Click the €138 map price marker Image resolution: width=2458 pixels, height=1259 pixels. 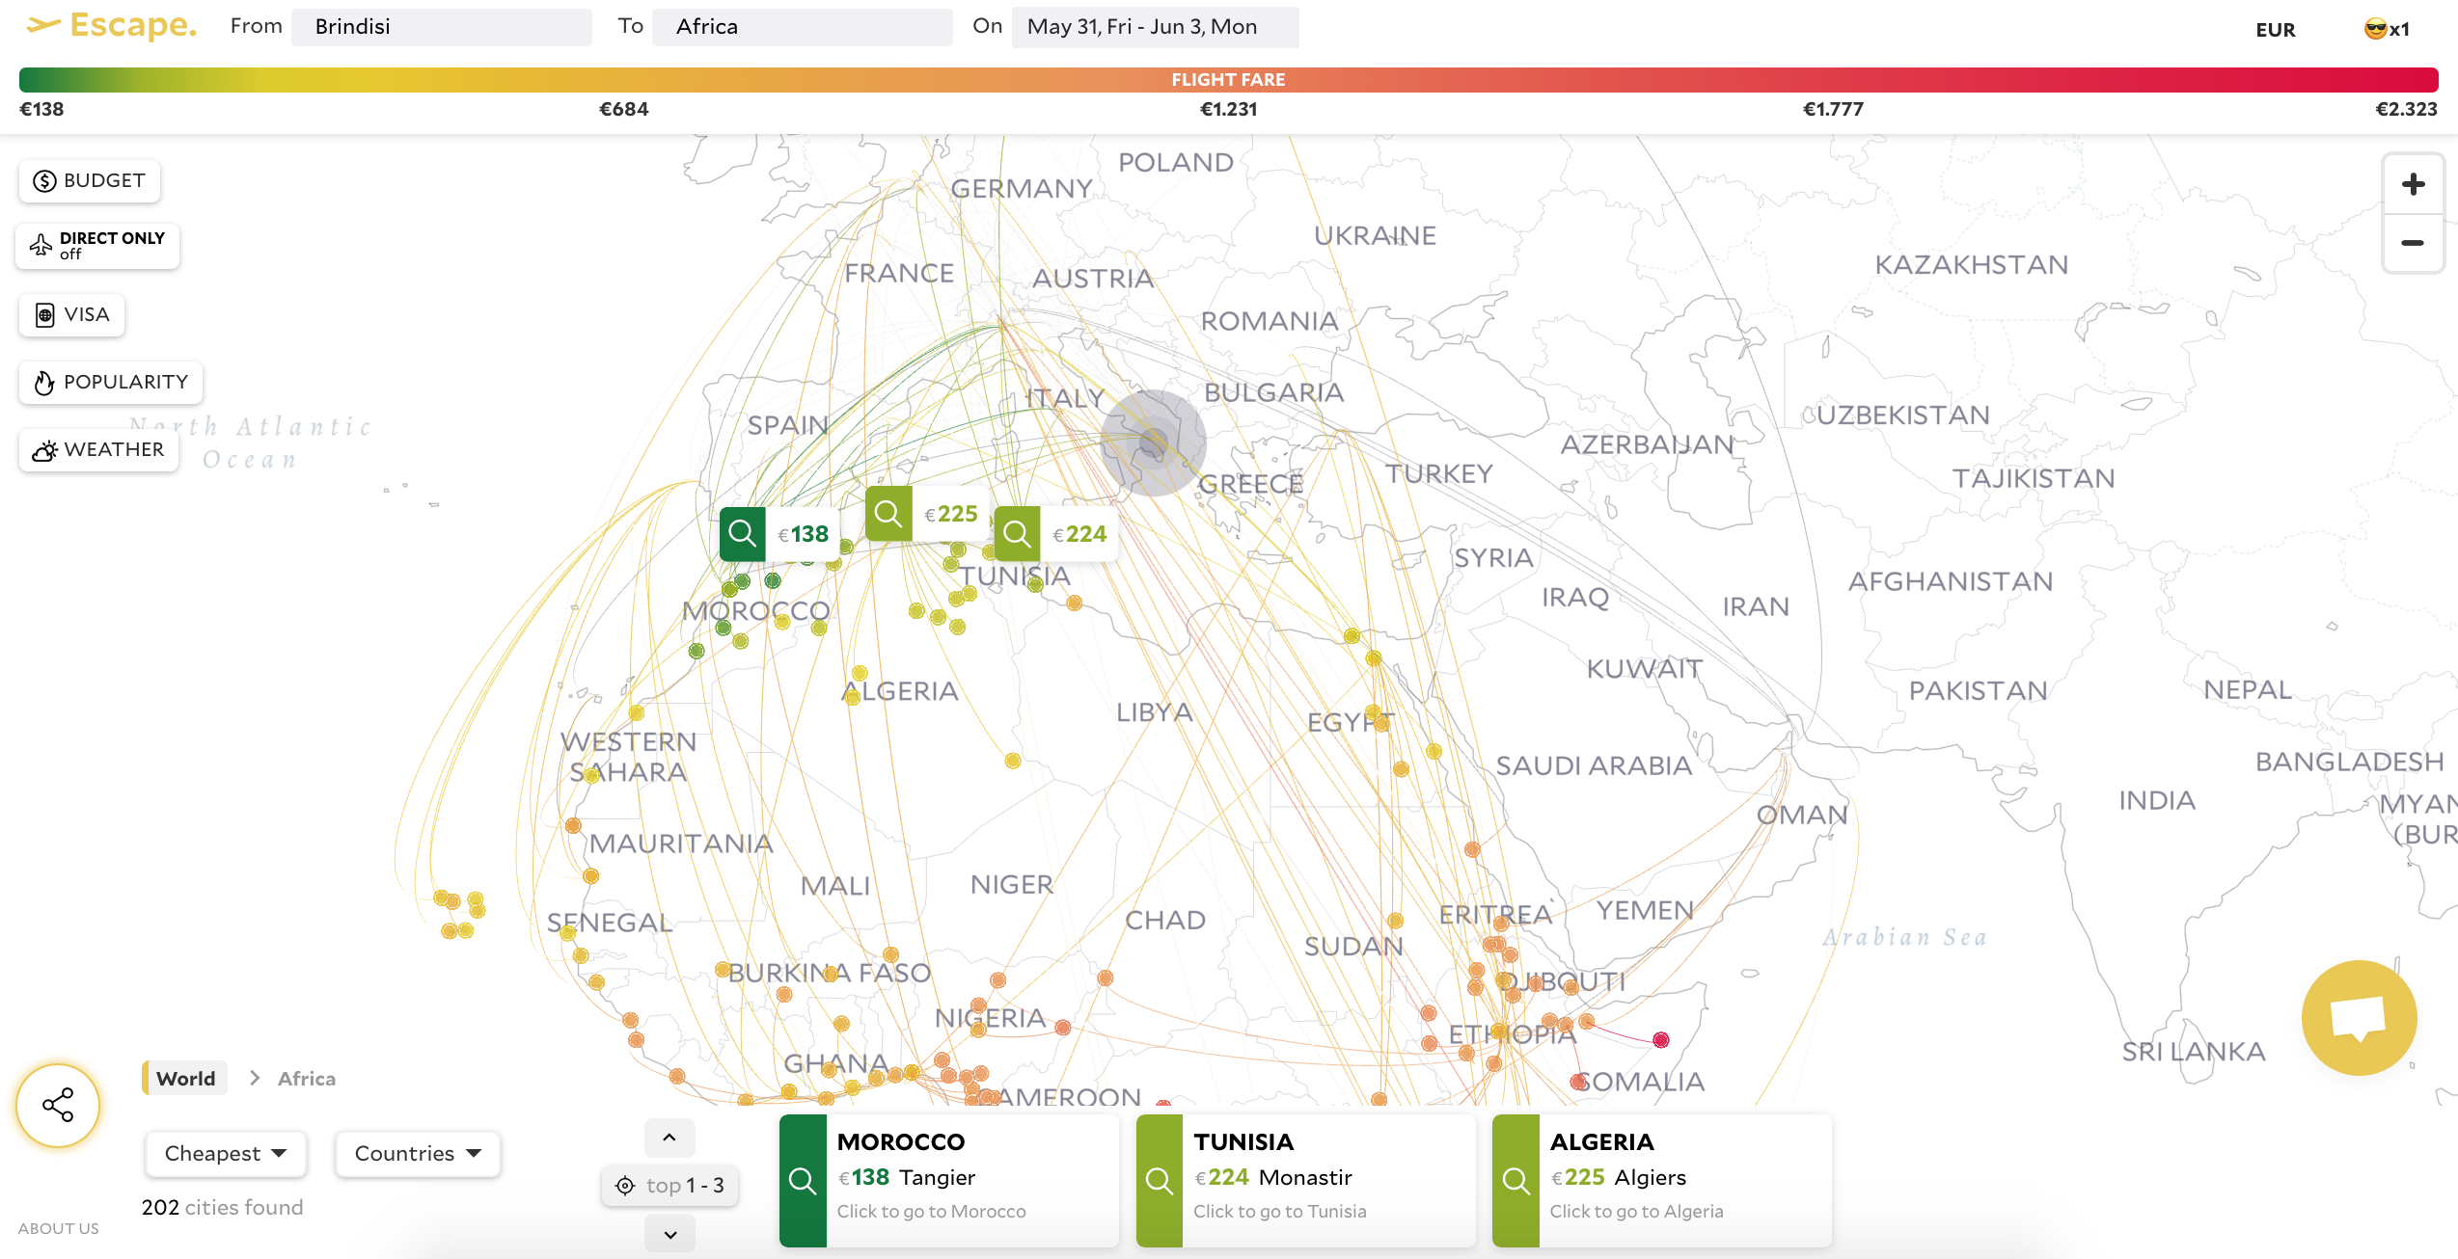pos(779,534)
